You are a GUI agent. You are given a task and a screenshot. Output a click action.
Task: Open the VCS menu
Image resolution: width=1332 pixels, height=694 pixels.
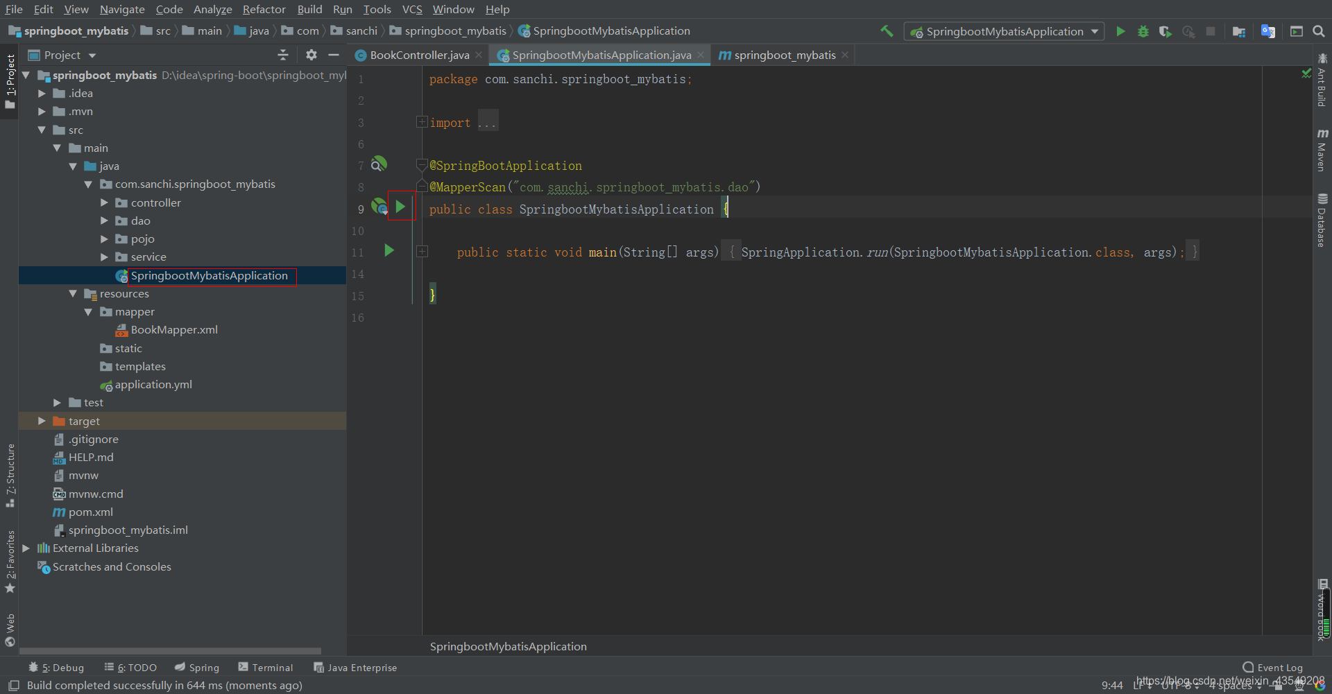412,9
